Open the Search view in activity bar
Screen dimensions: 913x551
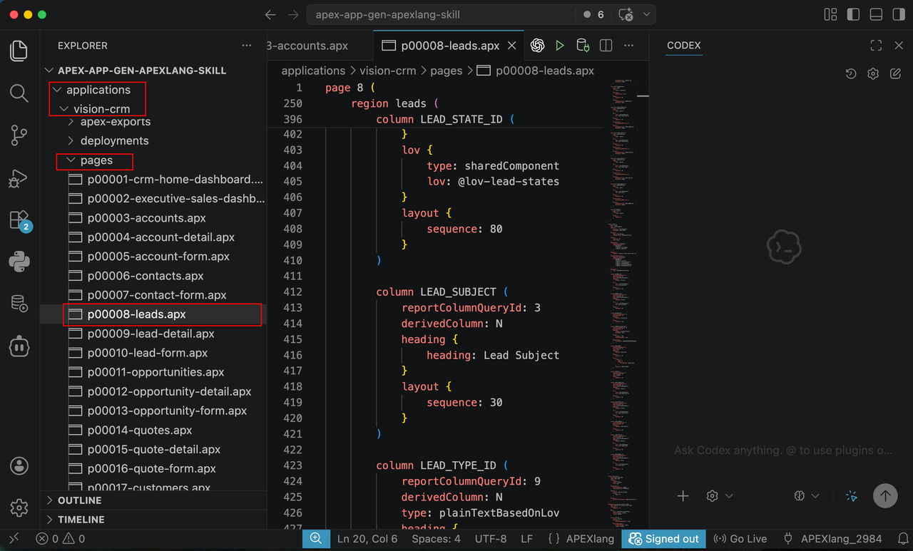click(19, 93)
